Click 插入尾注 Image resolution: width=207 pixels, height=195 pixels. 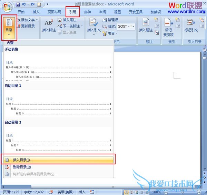(67, 20)
